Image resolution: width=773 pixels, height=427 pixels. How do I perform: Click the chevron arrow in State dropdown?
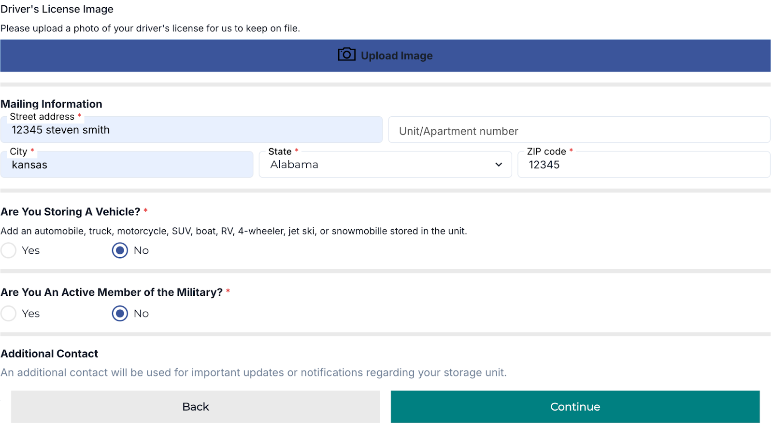[x=499, y=165]
